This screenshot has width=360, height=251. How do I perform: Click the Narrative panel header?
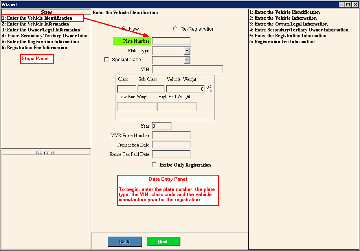point(46,152)
